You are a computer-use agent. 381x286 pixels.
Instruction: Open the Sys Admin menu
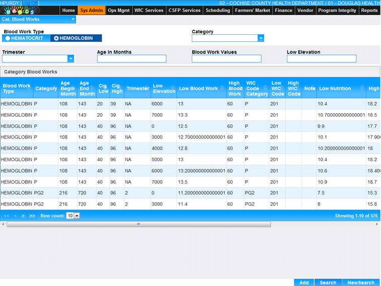click(92, 11)
